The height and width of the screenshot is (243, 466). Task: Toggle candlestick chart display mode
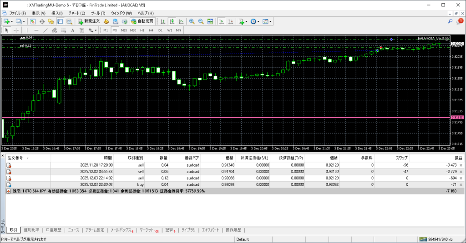(172, 21)
